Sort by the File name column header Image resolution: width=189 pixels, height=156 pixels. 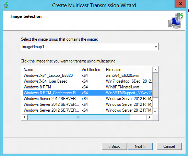[x=128, y=70]
